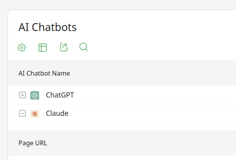
Task: Select the Claude name text
Action: pos(57,113)
